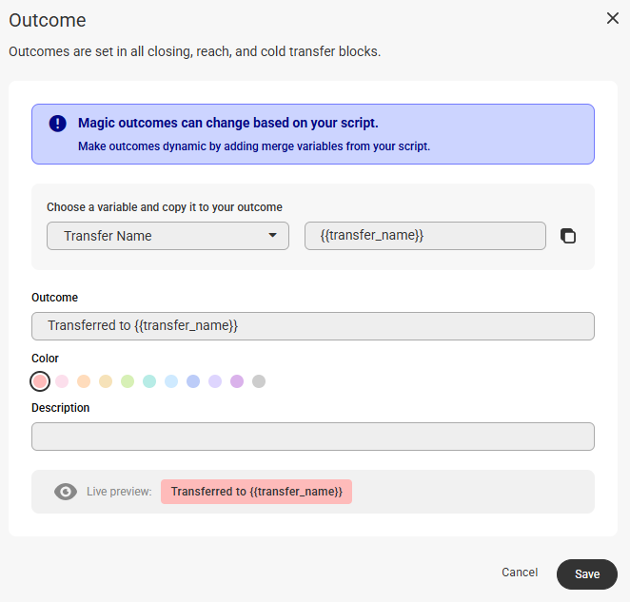Pick the tan yellow color swatch

click(106, 381)
